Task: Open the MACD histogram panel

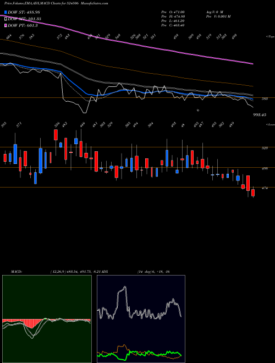Action: tap(47, 319)
